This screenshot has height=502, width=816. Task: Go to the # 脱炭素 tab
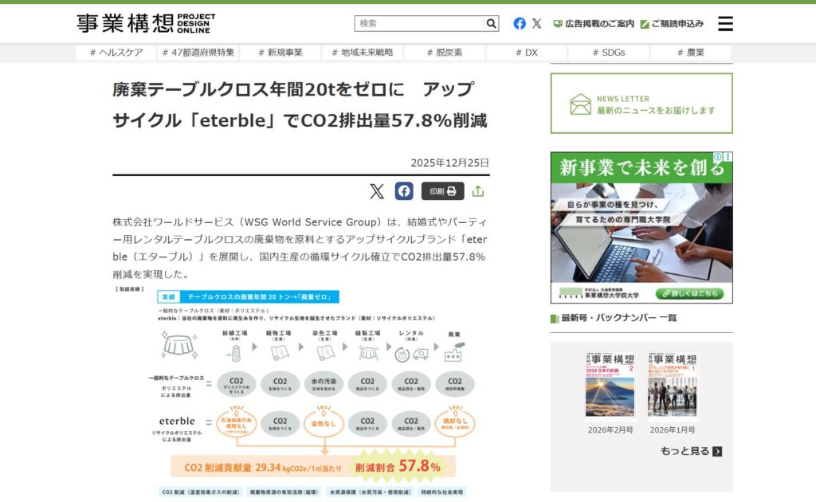point(444,53)
